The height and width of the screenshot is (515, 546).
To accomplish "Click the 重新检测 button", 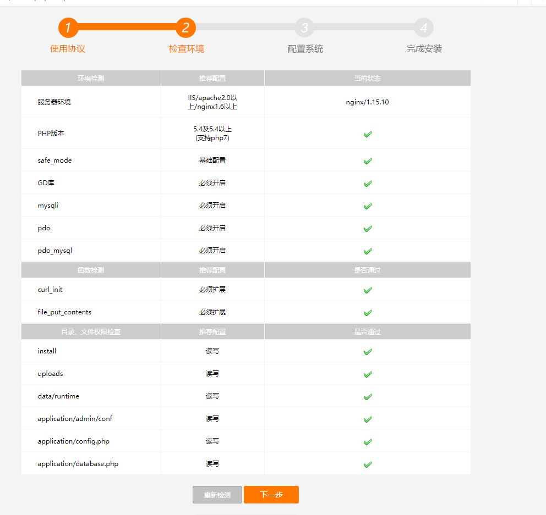I will (217, 495).
